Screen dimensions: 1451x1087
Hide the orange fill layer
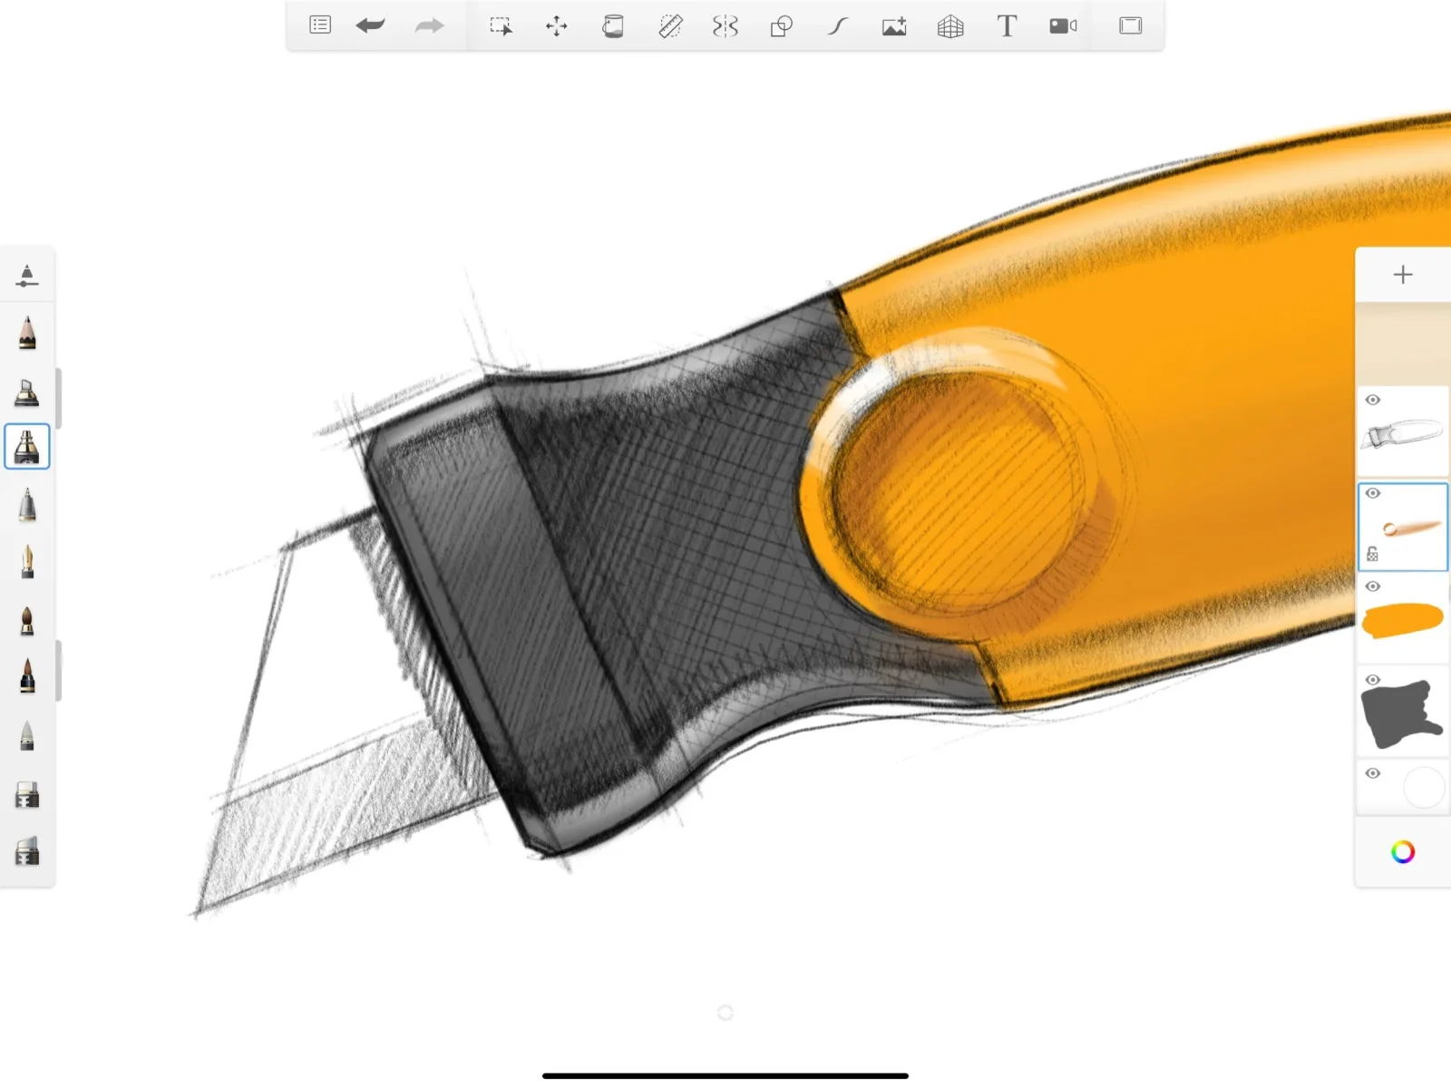click(1373, 587)
